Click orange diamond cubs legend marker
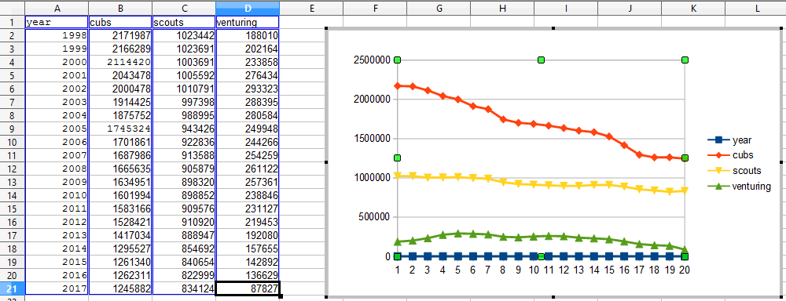 [718, 155]
